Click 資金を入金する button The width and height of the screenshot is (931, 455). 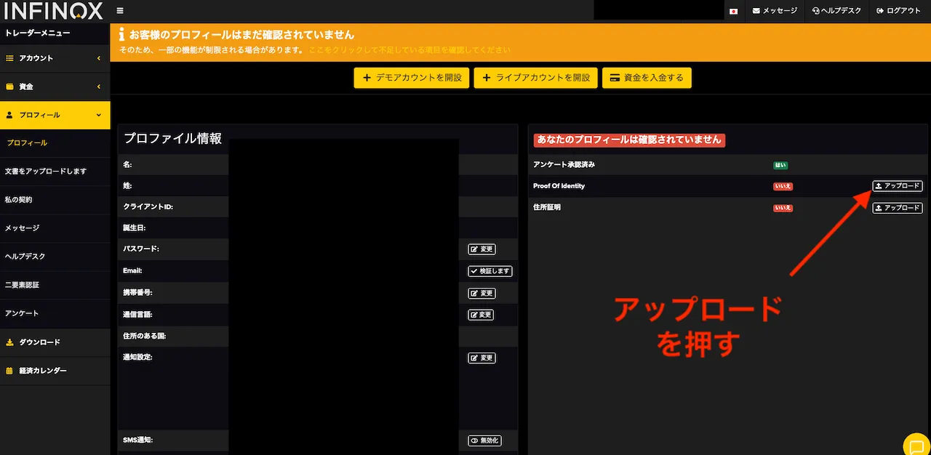click(647, 78)
